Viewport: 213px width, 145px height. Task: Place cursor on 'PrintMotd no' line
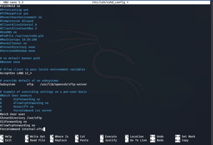point(10,6)
